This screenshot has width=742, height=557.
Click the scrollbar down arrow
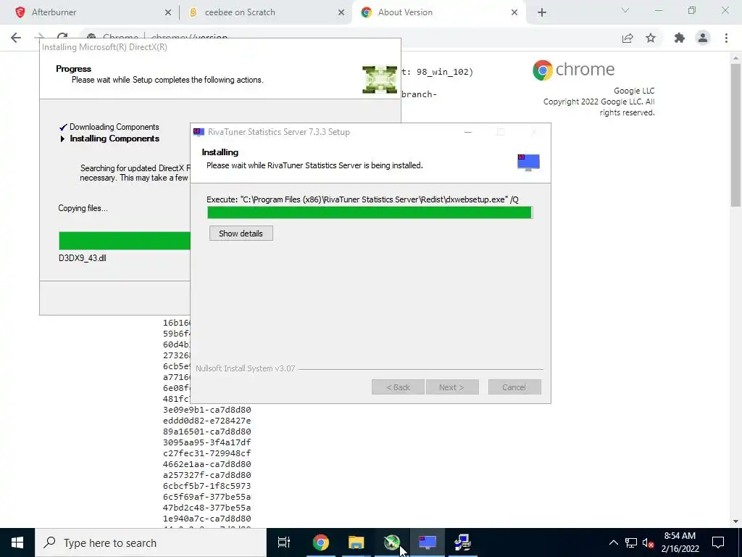pyautogui.click(x=735, y=521)
